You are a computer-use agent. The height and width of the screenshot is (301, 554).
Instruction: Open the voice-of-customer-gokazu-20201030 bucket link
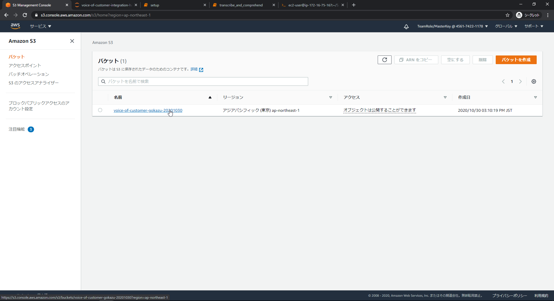click(148, 110)
